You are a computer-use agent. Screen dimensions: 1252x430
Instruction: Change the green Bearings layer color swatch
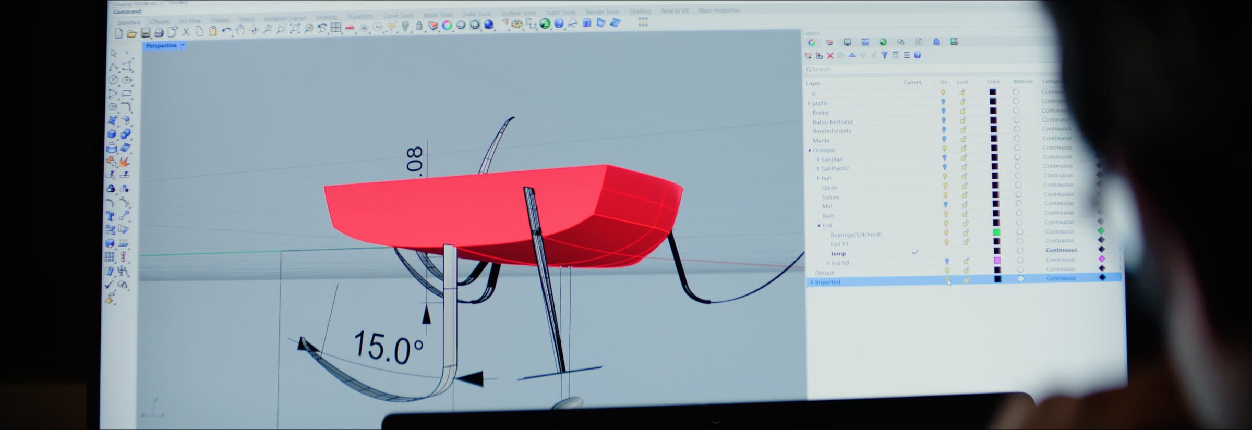point(996,232)
